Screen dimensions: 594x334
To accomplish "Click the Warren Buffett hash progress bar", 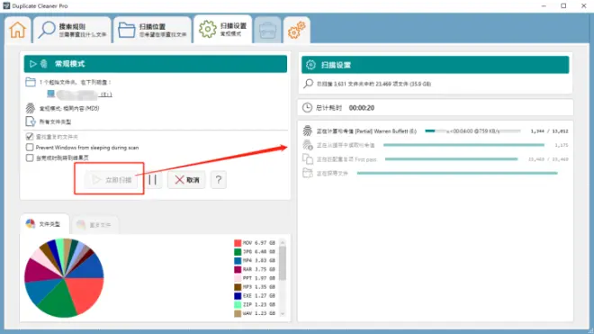I will (472, 131).
